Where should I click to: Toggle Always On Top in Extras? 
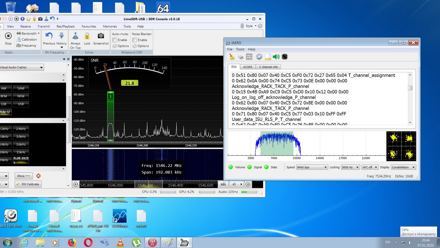(x=75, y=40)
